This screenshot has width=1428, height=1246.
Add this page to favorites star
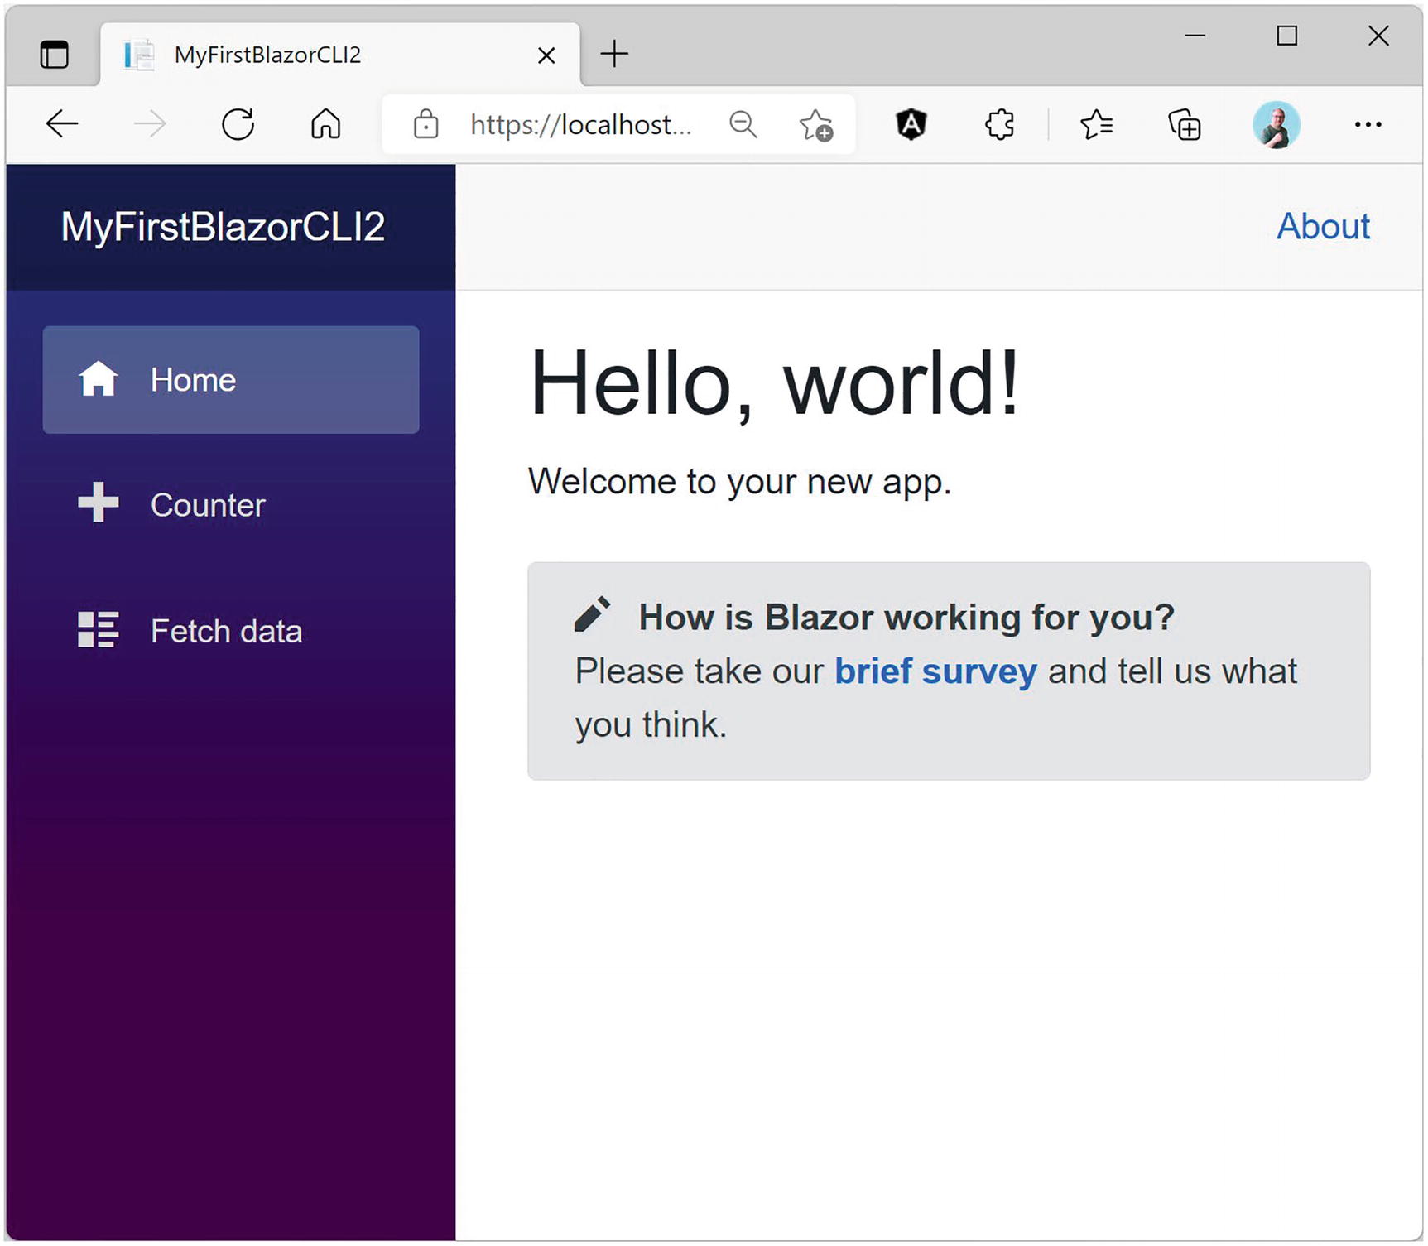pyautogui.click(x=815, y=126)
